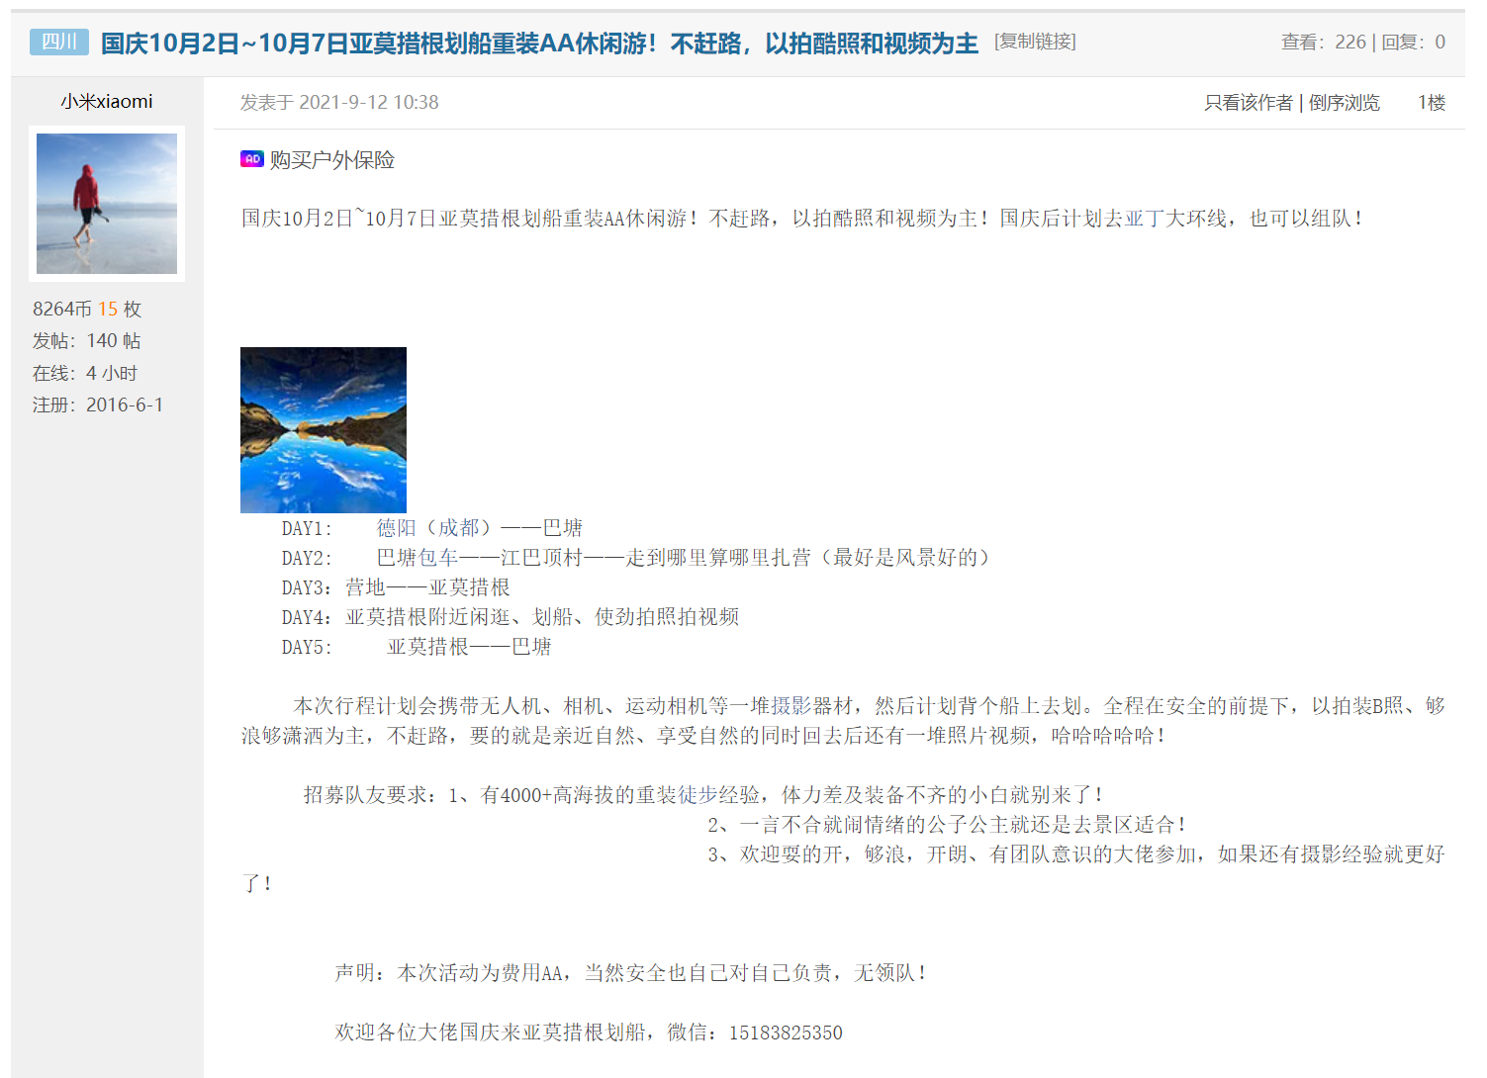Click the DAY3 营地——亚莫措根 line
The height and width of the screenshot is (1078, 1487).
click(x=396, y=587)
